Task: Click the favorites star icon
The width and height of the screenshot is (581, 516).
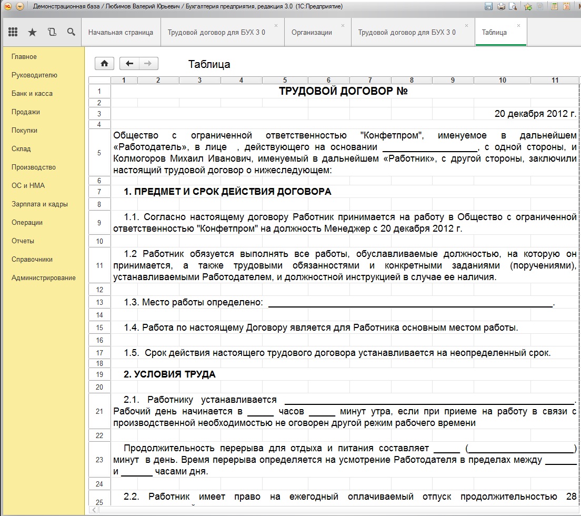Action: coord(32,32)
